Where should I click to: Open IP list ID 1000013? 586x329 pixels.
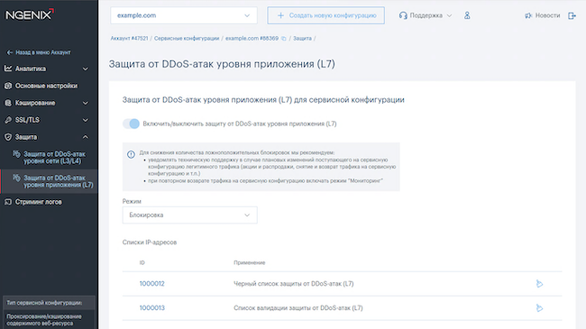[x=151, y=308]
